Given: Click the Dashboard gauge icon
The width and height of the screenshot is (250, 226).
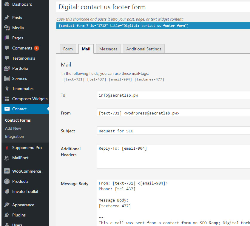Looking at the screenshot, I should tap(7, 4).
